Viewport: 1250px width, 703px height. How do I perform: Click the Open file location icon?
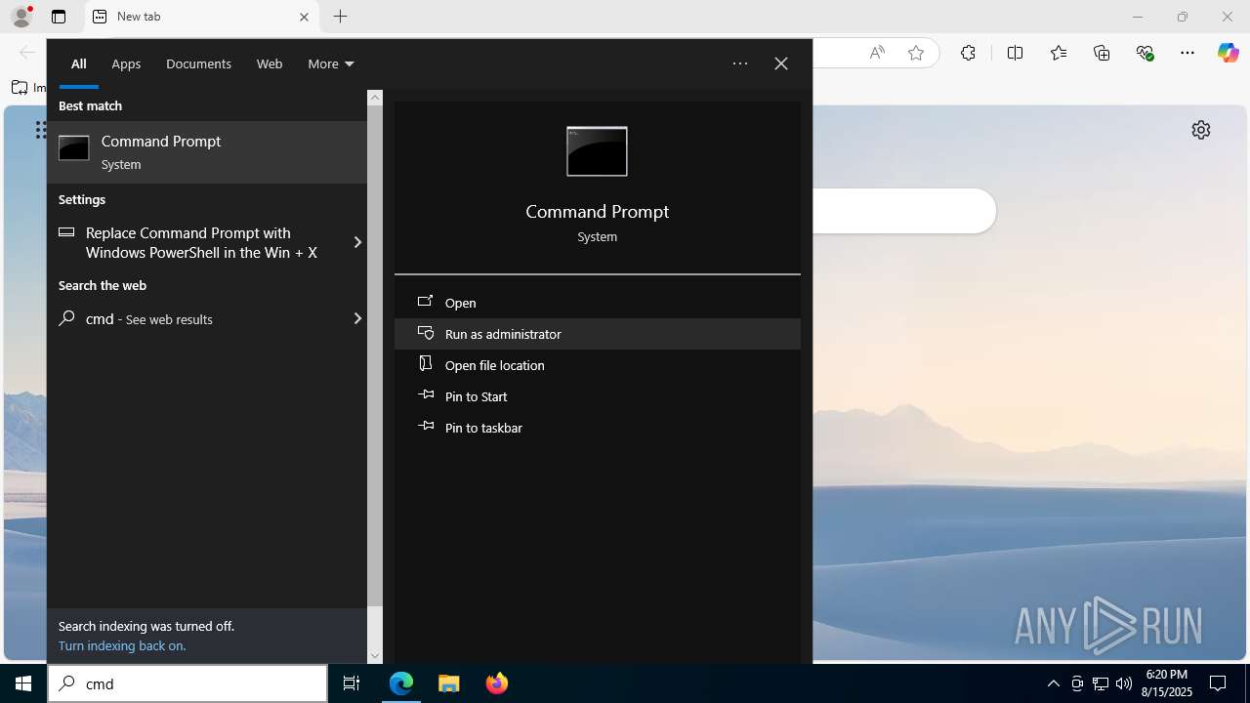[x=425, y=363]
